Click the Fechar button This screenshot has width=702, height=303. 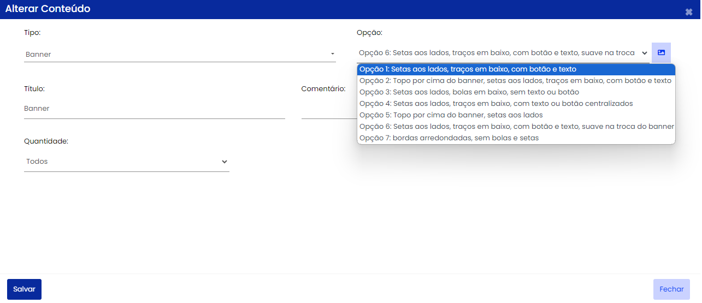point(671,289)
